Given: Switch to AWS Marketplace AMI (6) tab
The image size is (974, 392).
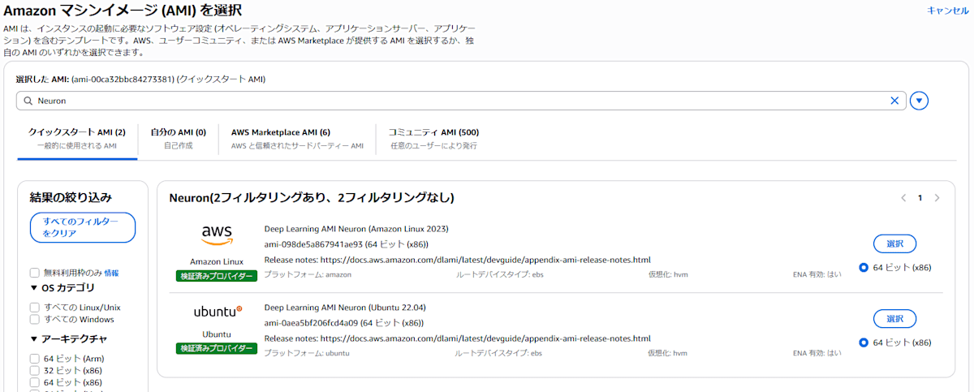Looking at the screenshot, I should (297, 138).
